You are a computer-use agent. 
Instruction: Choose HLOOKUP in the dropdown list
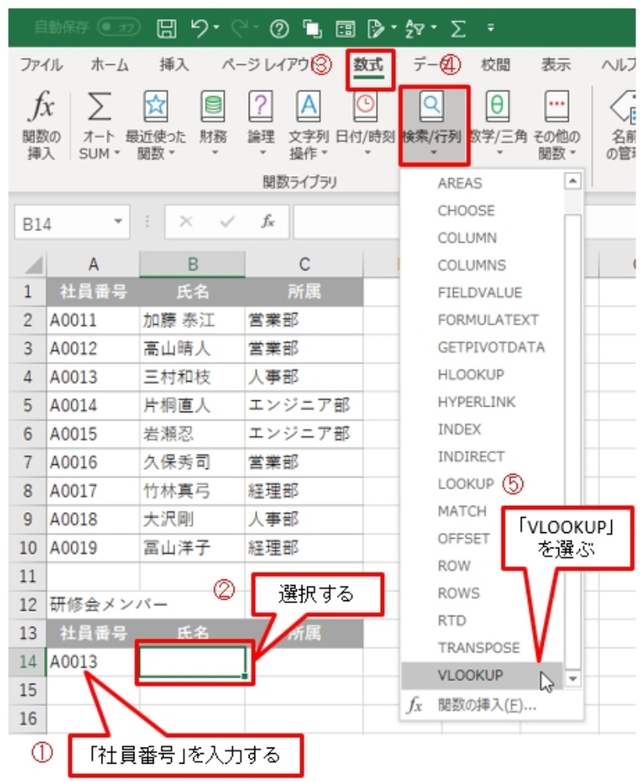470,375
